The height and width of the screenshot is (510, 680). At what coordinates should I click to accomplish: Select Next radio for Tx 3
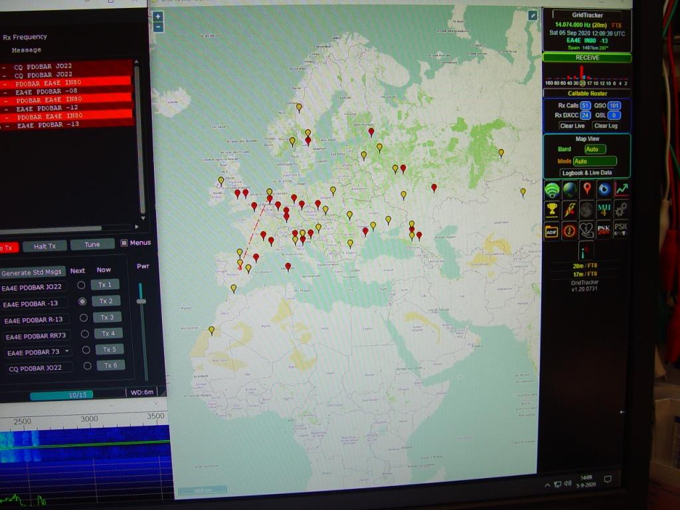(84, 318)
